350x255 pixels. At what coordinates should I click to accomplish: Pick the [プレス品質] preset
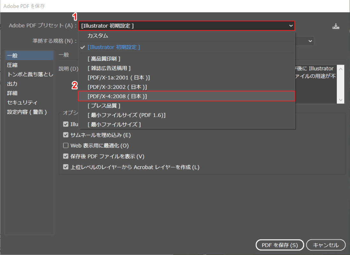[x=186, y=106]
